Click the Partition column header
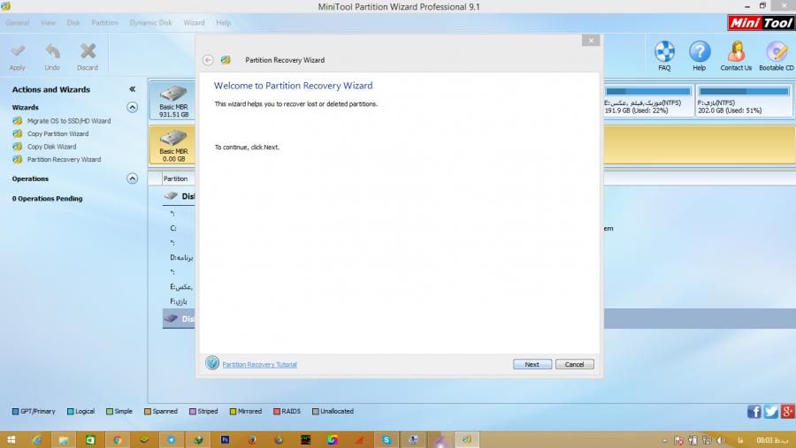796x448 pixels. pyautogui.click(x=176, y=178)
